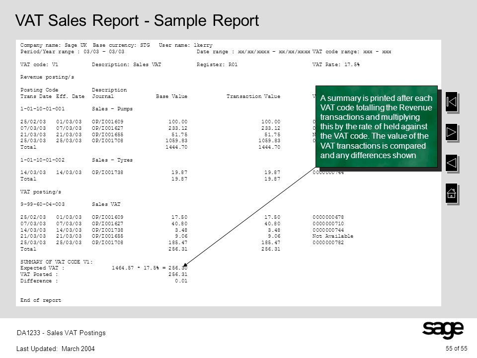
Task: Click the Base currency: STG label
Action: pyautogui.click(x=121, y=45)
